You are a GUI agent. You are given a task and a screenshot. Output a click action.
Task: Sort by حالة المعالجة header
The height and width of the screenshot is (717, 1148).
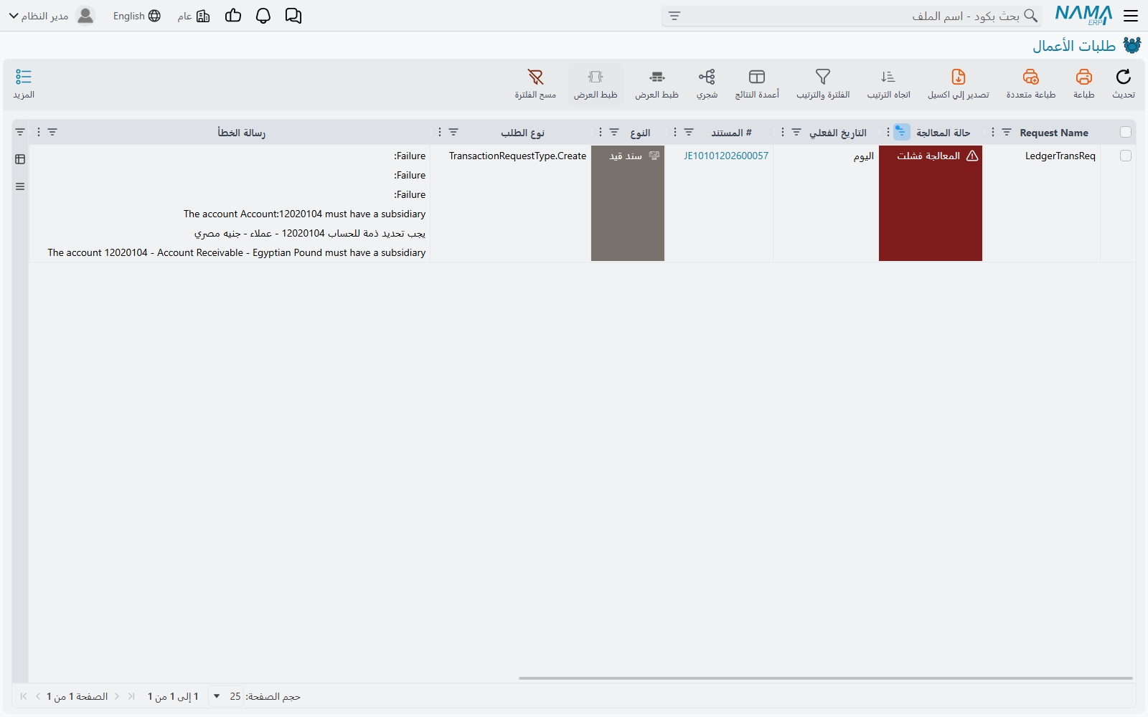coord(943,133)
